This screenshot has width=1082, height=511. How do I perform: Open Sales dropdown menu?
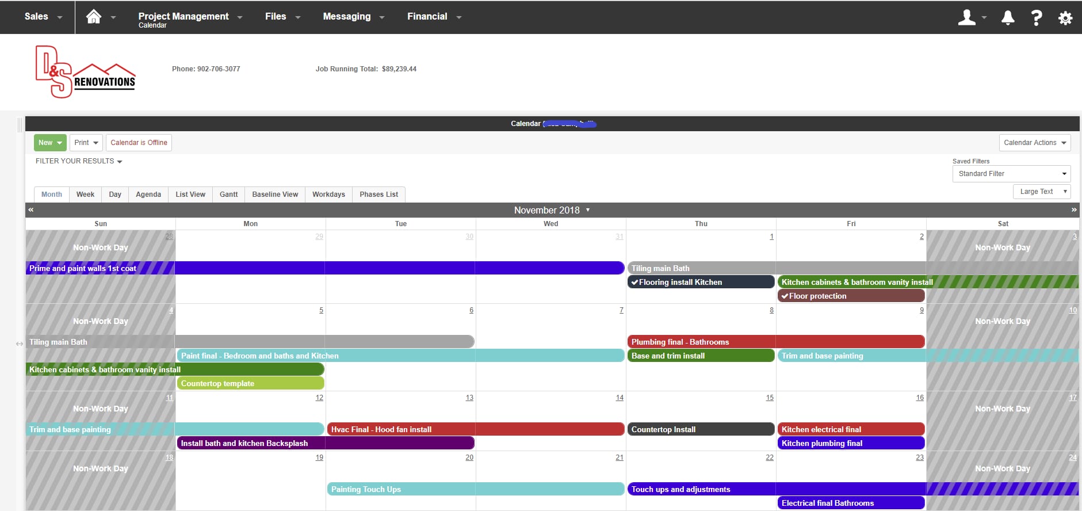43,17
